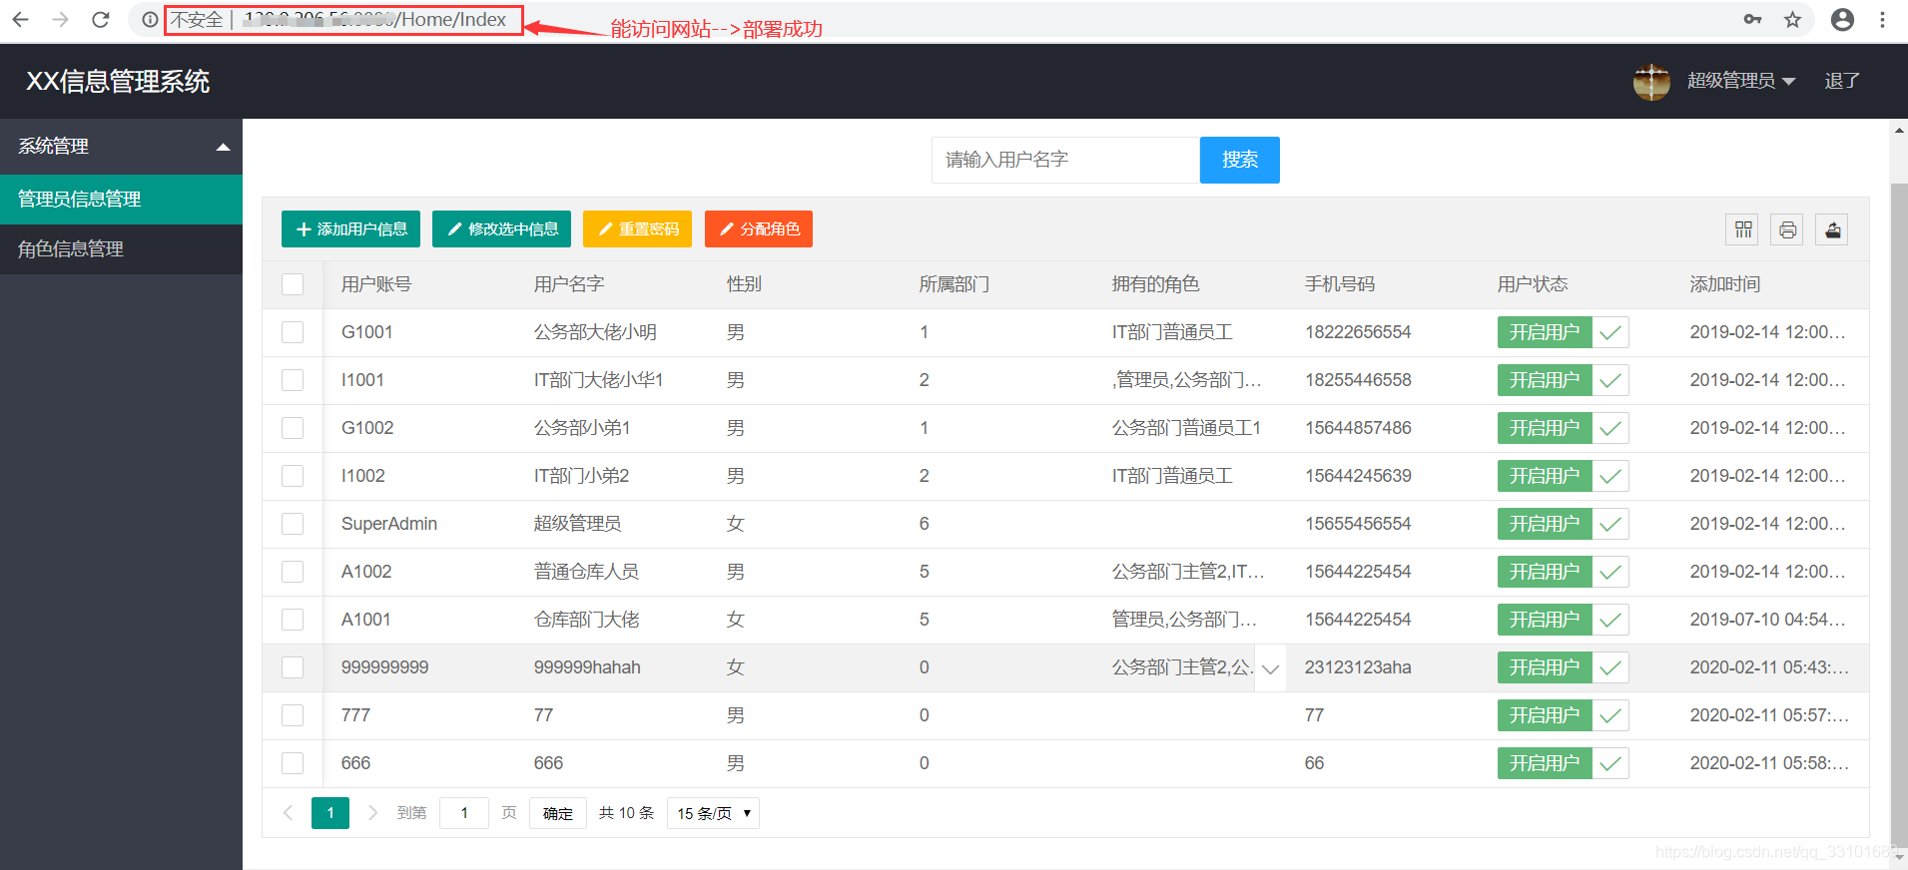The width and height of the screenshot is (1908, 870).
Task: Click the 添加时间 column header
Action: [x=1725, y=284]
